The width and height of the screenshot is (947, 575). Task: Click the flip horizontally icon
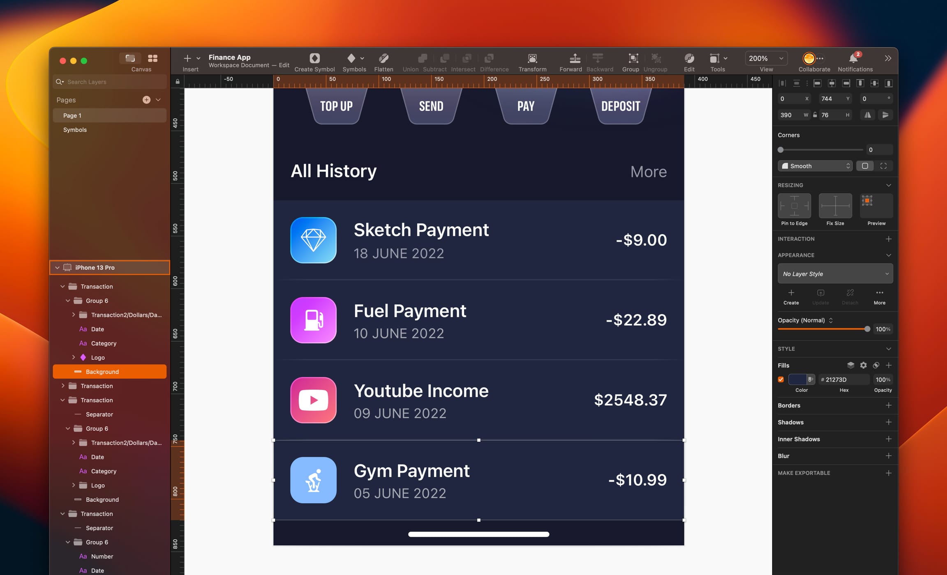click(867, 115)
